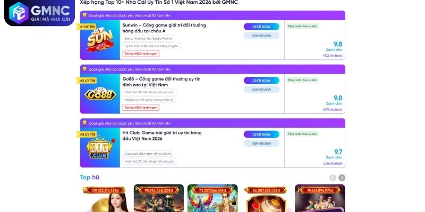Click CHƠI NGAY button for Sunwin
The width and height of the screenshot is (425, 212).
(x=261, y=27)
